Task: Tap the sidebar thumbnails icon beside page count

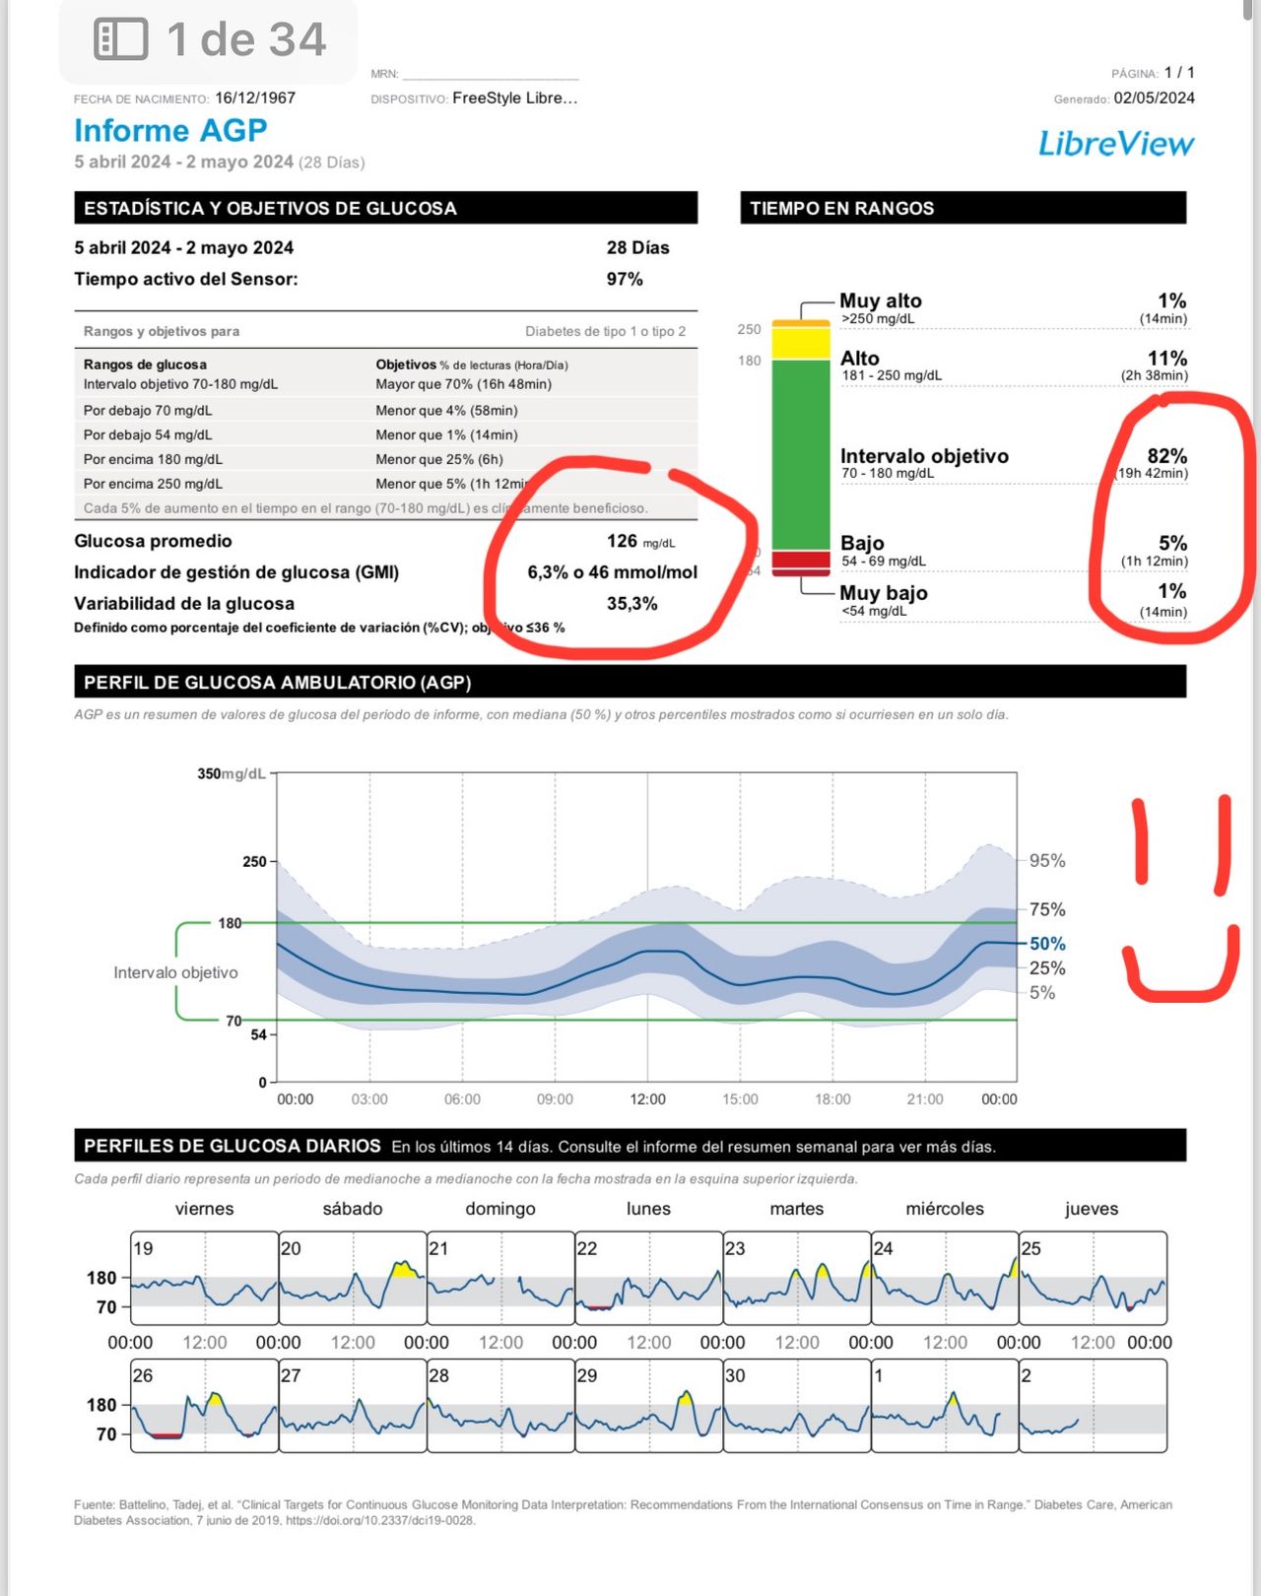Action: (x=120, y=40)
